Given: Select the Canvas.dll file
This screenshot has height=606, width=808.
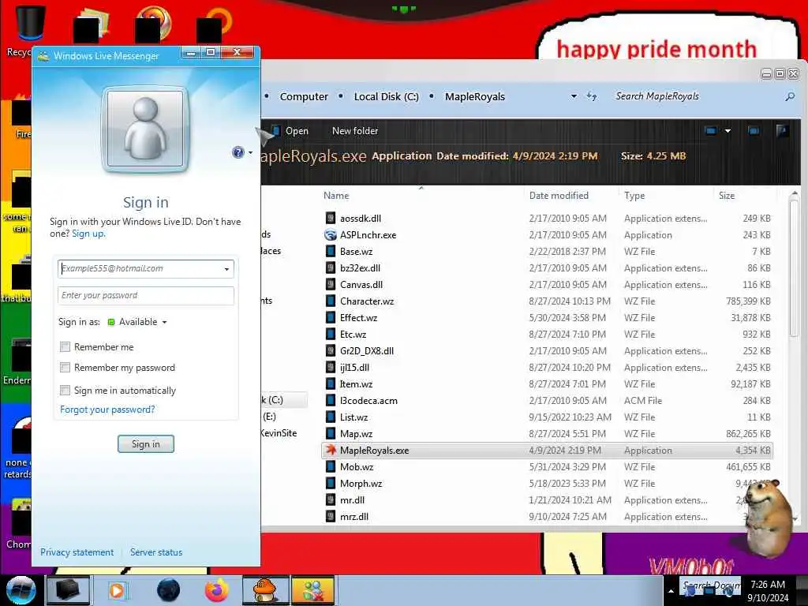Looking at the screenshot, I should (547, 284).
